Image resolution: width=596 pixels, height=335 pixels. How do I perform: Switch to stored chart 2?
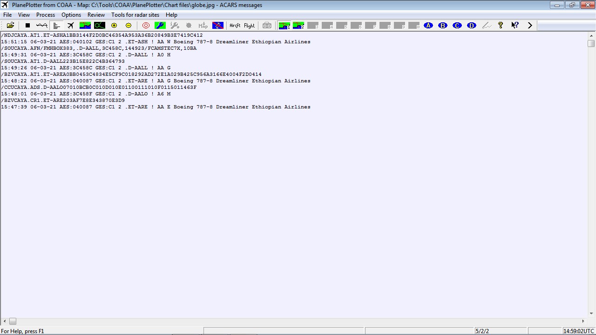coord(298,25)
